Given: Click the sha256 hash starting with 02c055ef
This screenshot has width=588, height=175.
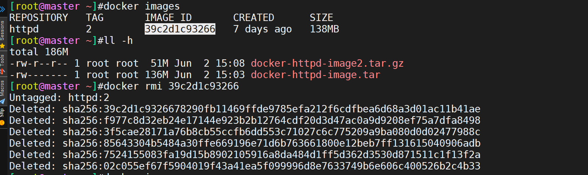Looking at the screenshot, I should (271, 166).
